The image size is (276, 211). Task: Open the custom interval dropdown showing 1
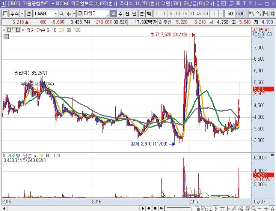[x=221, y=13]
